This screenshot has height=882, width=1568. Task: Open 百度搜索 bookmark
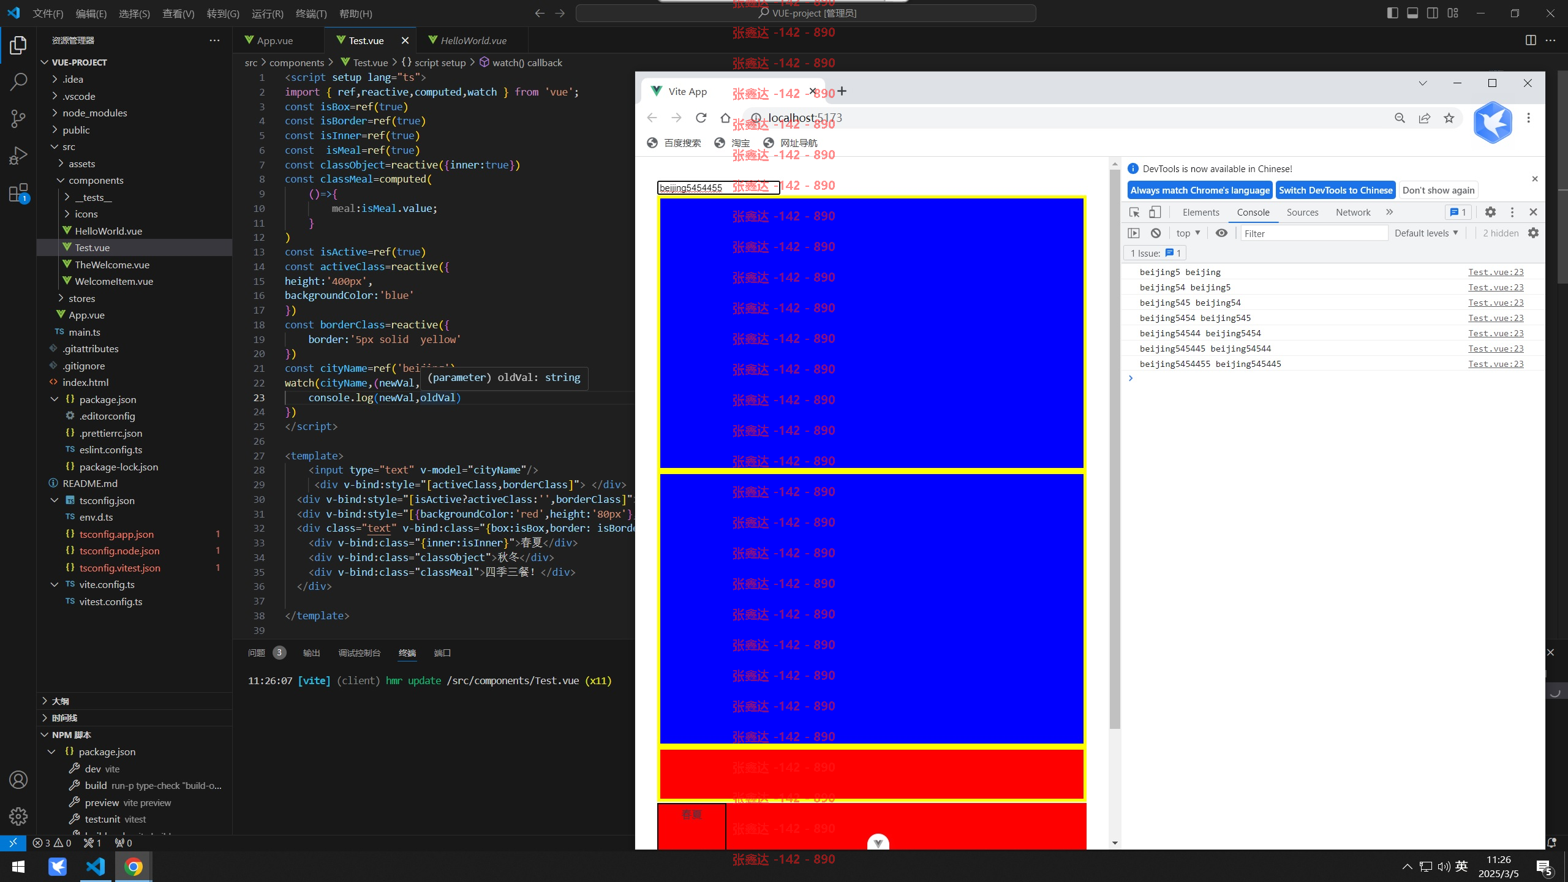tap(675, 143)
